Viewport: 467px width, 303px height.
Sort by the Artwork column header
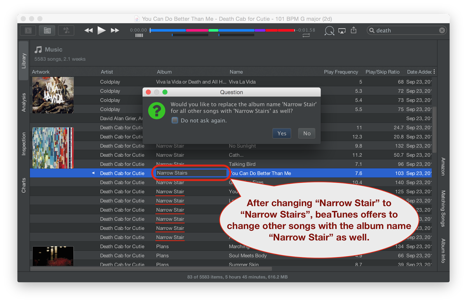pyautogui.click(x=41, y=72)
